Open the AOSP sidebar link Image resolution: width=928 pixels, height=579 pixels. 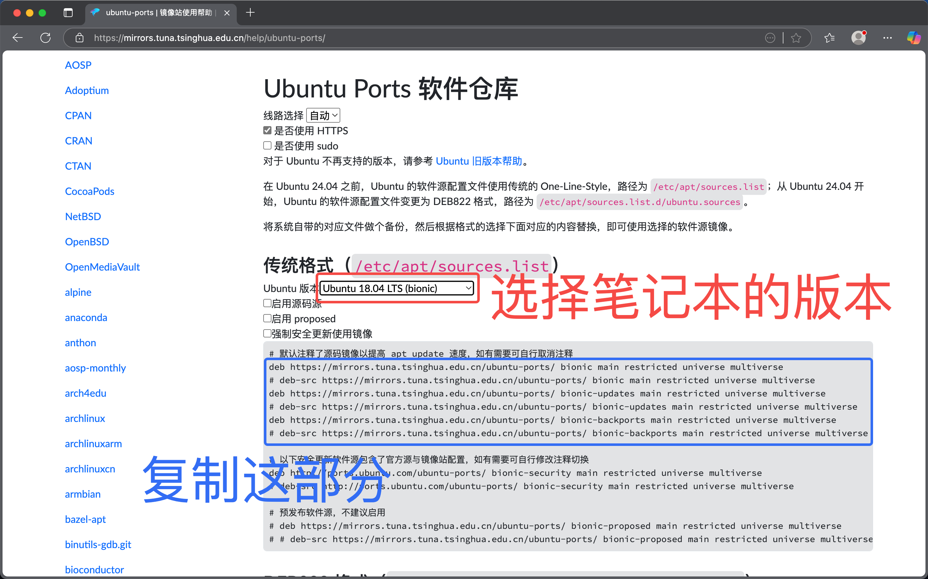click(78, 65)
